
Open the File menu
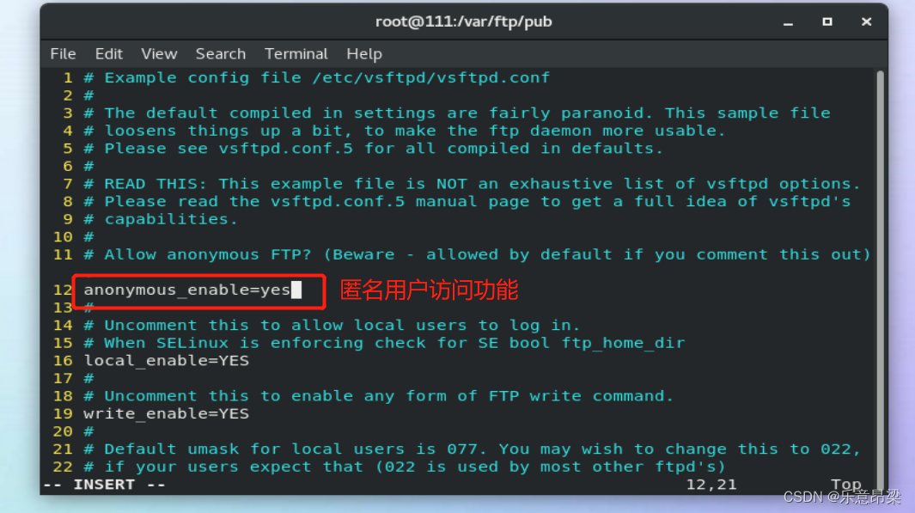[x=63, y=53]
